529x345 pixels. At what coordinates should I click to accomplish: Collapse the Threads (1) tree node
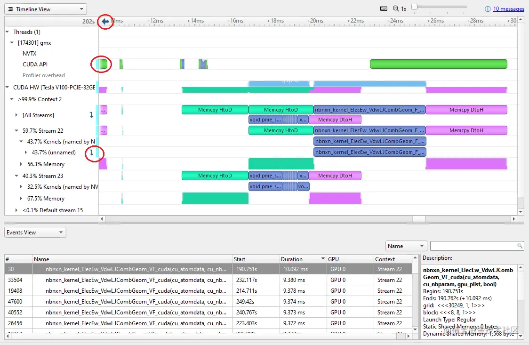coord(7,32)
